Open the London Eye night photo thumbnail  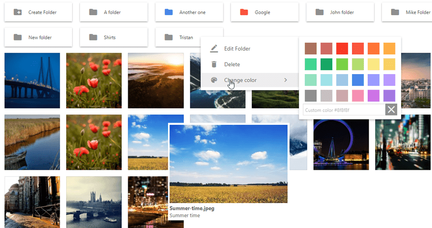point(341,142)
